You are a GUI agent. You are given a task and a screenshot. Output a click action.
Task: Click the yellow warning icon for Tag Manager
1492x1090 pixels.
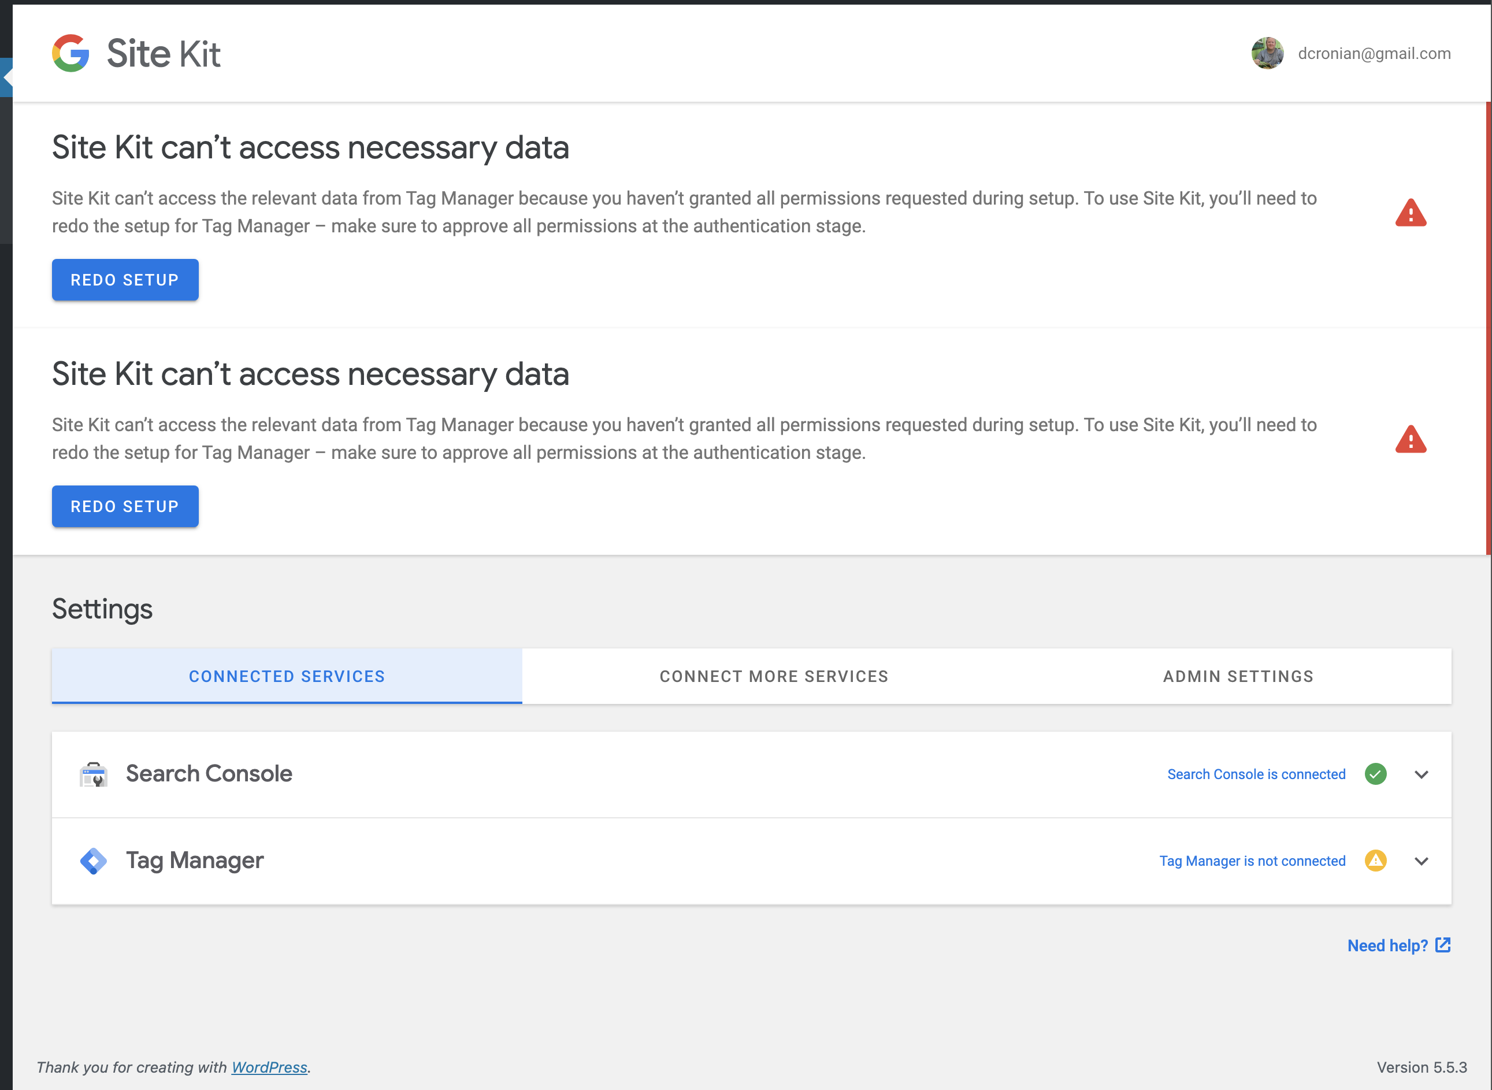[x=1375, y=861]
